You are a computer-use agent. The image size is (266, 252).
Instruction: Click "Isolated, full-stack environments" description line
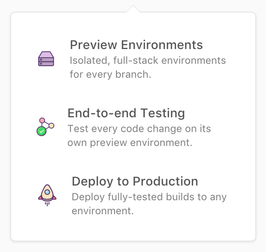tap(148, 60)
